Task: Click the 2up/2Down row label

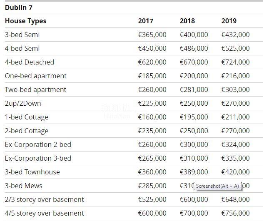Action: tap(23, 103)
